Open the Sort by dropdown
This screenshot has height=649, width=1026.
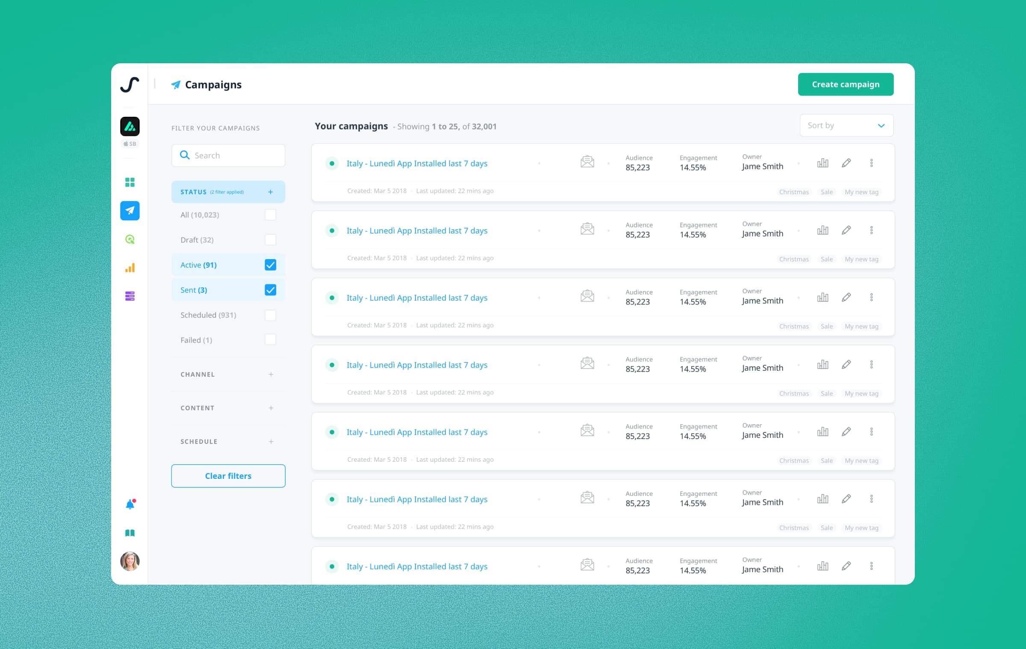coord(846,126)
